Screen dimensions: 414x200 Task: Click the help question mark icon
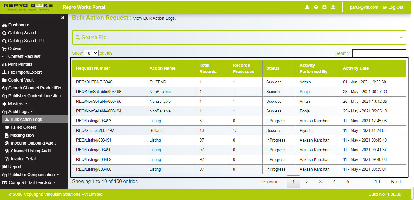pos(315,7)
